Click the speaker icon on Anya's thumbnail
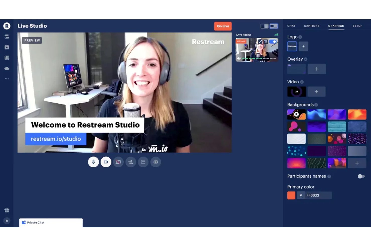Viewport: 371px width, 247px height. point(239,58)
